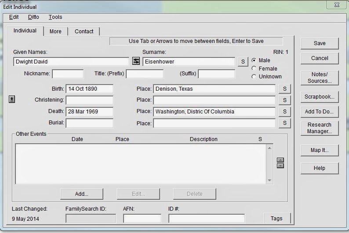Open the Ditto menu
This screenshot has height=233, width=349.
pyautogui.click(x=33, y=17)
